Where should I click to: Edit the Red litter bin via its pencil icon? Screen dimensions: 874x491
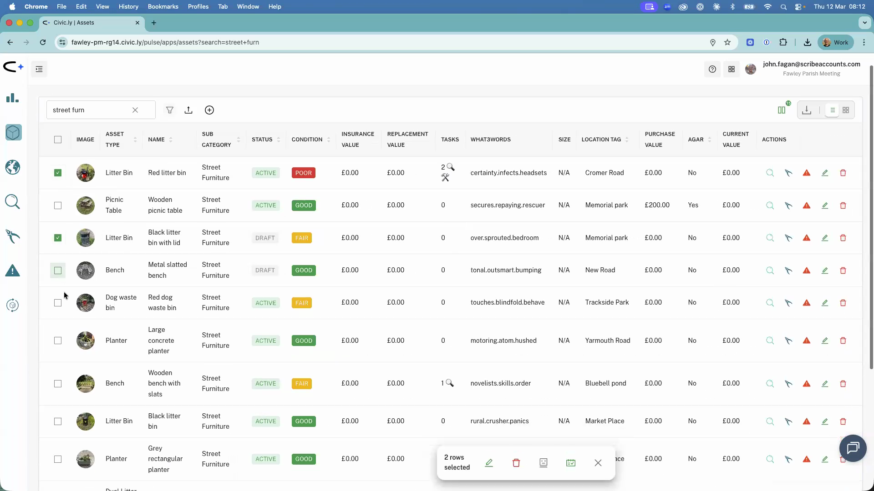[825, 173]
